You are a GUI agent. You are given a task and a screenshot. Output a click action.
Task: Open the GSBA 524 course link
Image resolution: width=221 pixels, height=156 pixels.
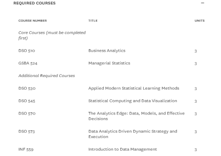point(28,63)
